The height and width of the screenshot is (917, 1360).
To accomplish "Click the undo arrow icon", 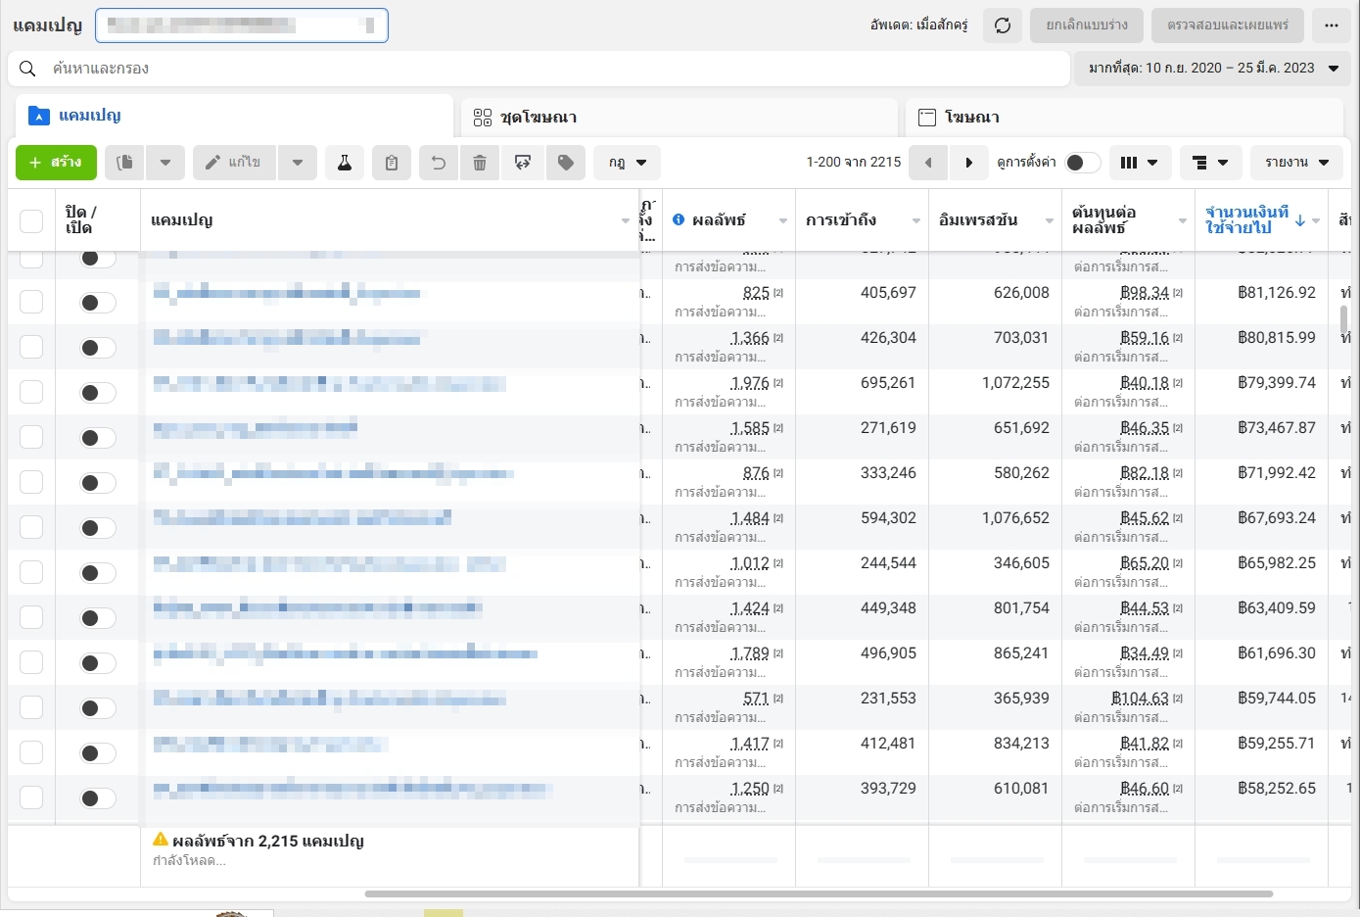I will 439,163.
